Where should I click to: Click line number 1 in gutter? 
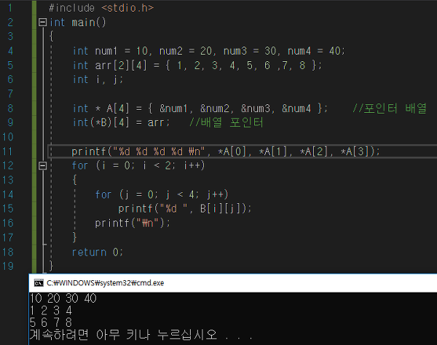tap(10, 8)
